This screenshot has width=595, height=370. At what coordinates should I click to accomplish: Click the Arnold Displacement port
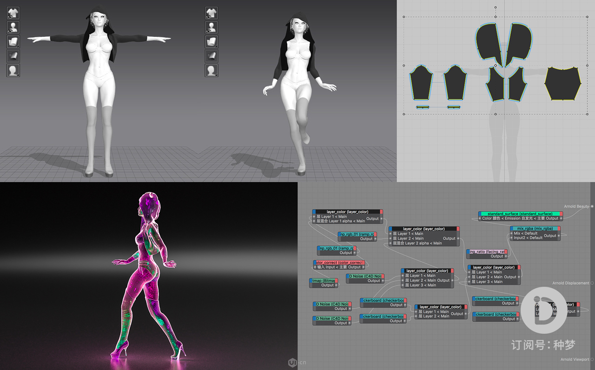click(592, 283)
